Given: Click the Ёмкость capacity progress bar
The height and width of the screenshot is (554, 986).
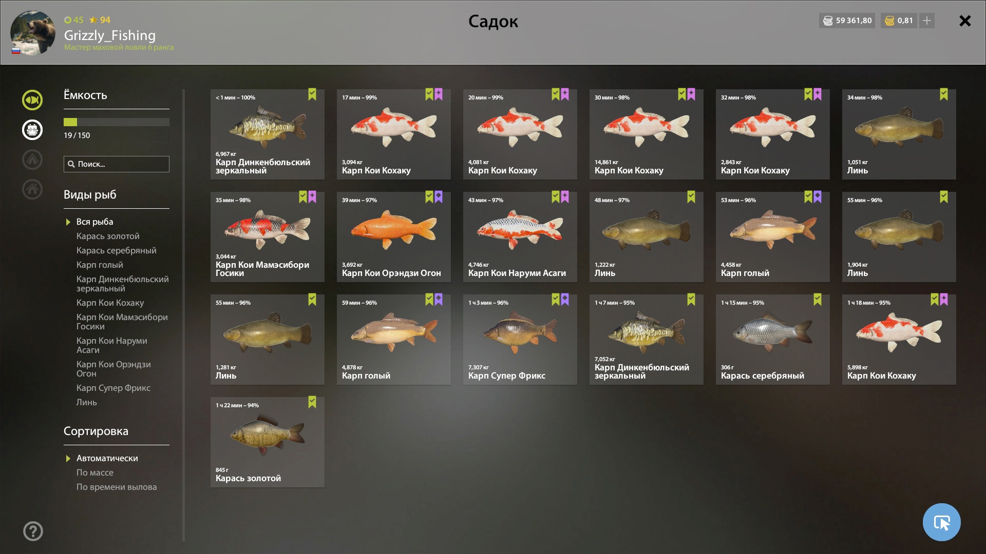Looking at the screenshot, I should 117,122.
